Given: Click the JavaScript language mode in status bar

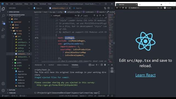Looking at the screenshot, I should tap(101, 96).
